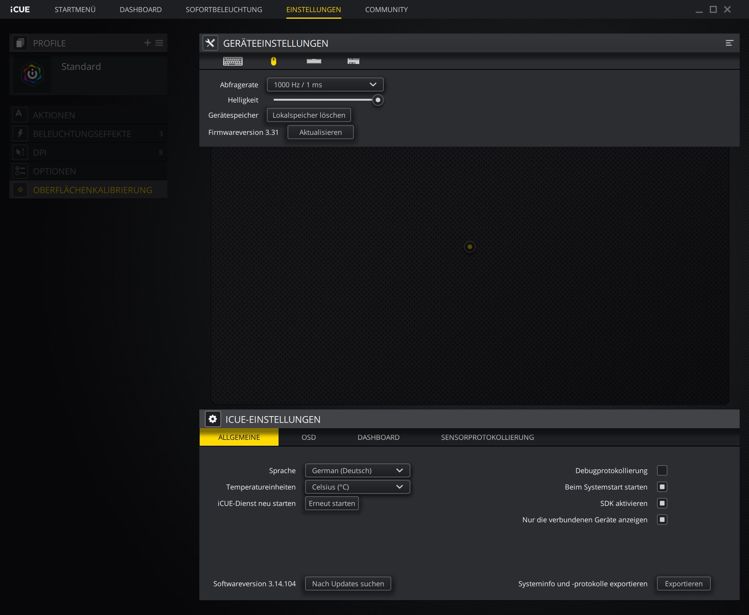
Task: Click the Exportieren button
Action: coord(683,583)
